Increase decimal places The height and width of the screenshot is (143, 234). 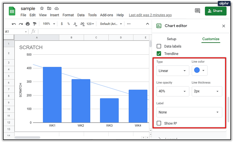coord(82,24)
